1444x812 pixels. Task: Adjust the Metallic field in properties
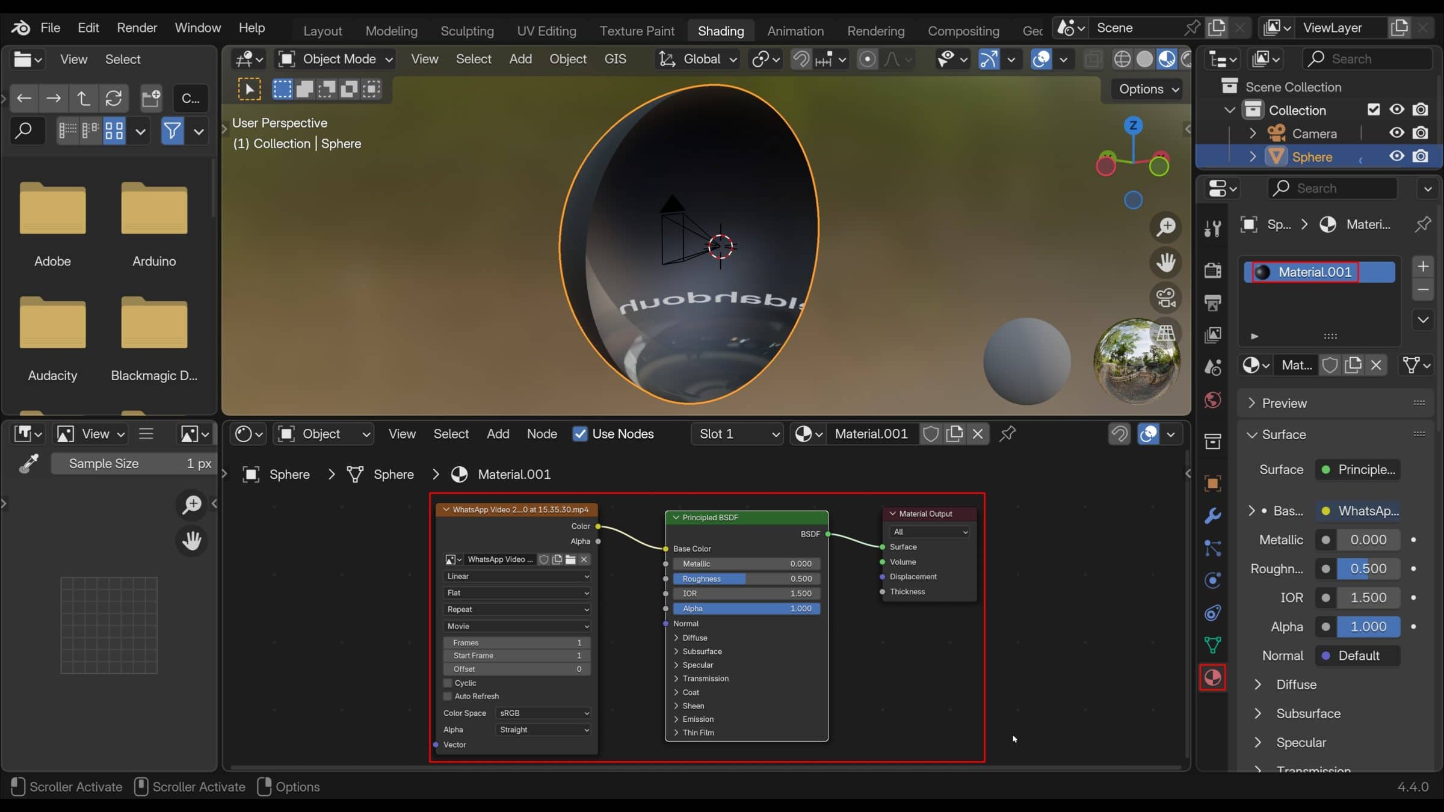pos(1368,540)
